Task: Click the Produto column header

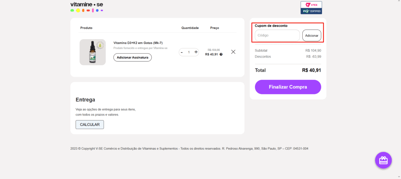Action: [86, 28]
